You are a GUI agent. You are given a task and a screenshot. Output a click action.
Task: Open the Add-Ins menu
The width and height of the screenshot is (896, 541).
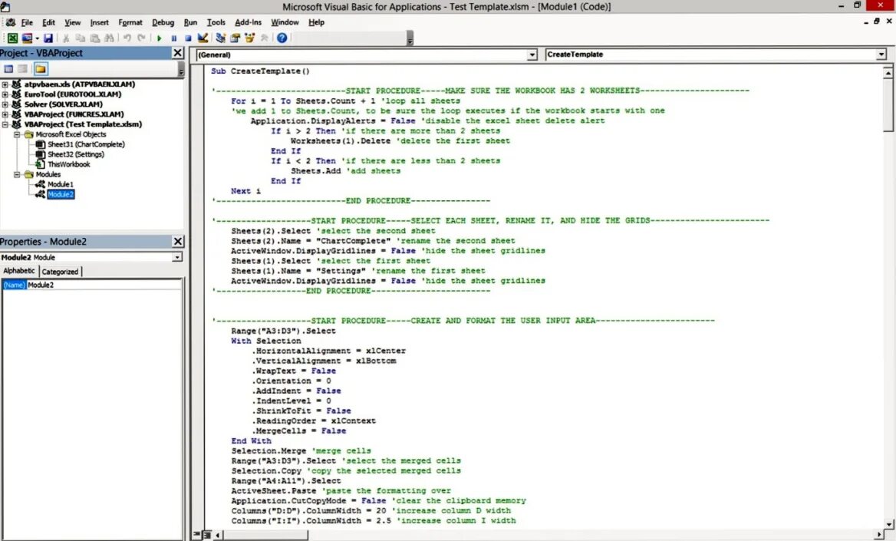(x=248, y=22)
